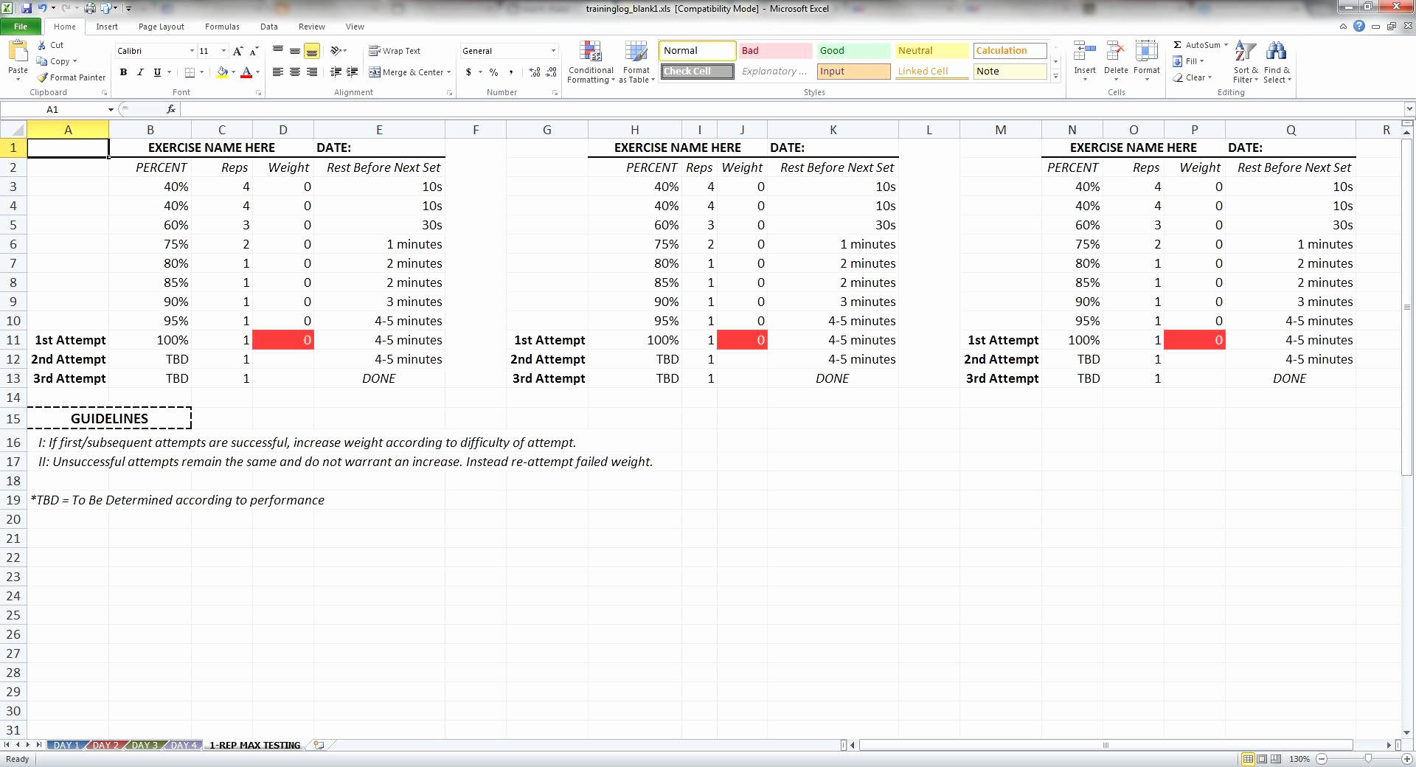
Task: Select the Merge & Center icon
Action: tap(376, 72)
